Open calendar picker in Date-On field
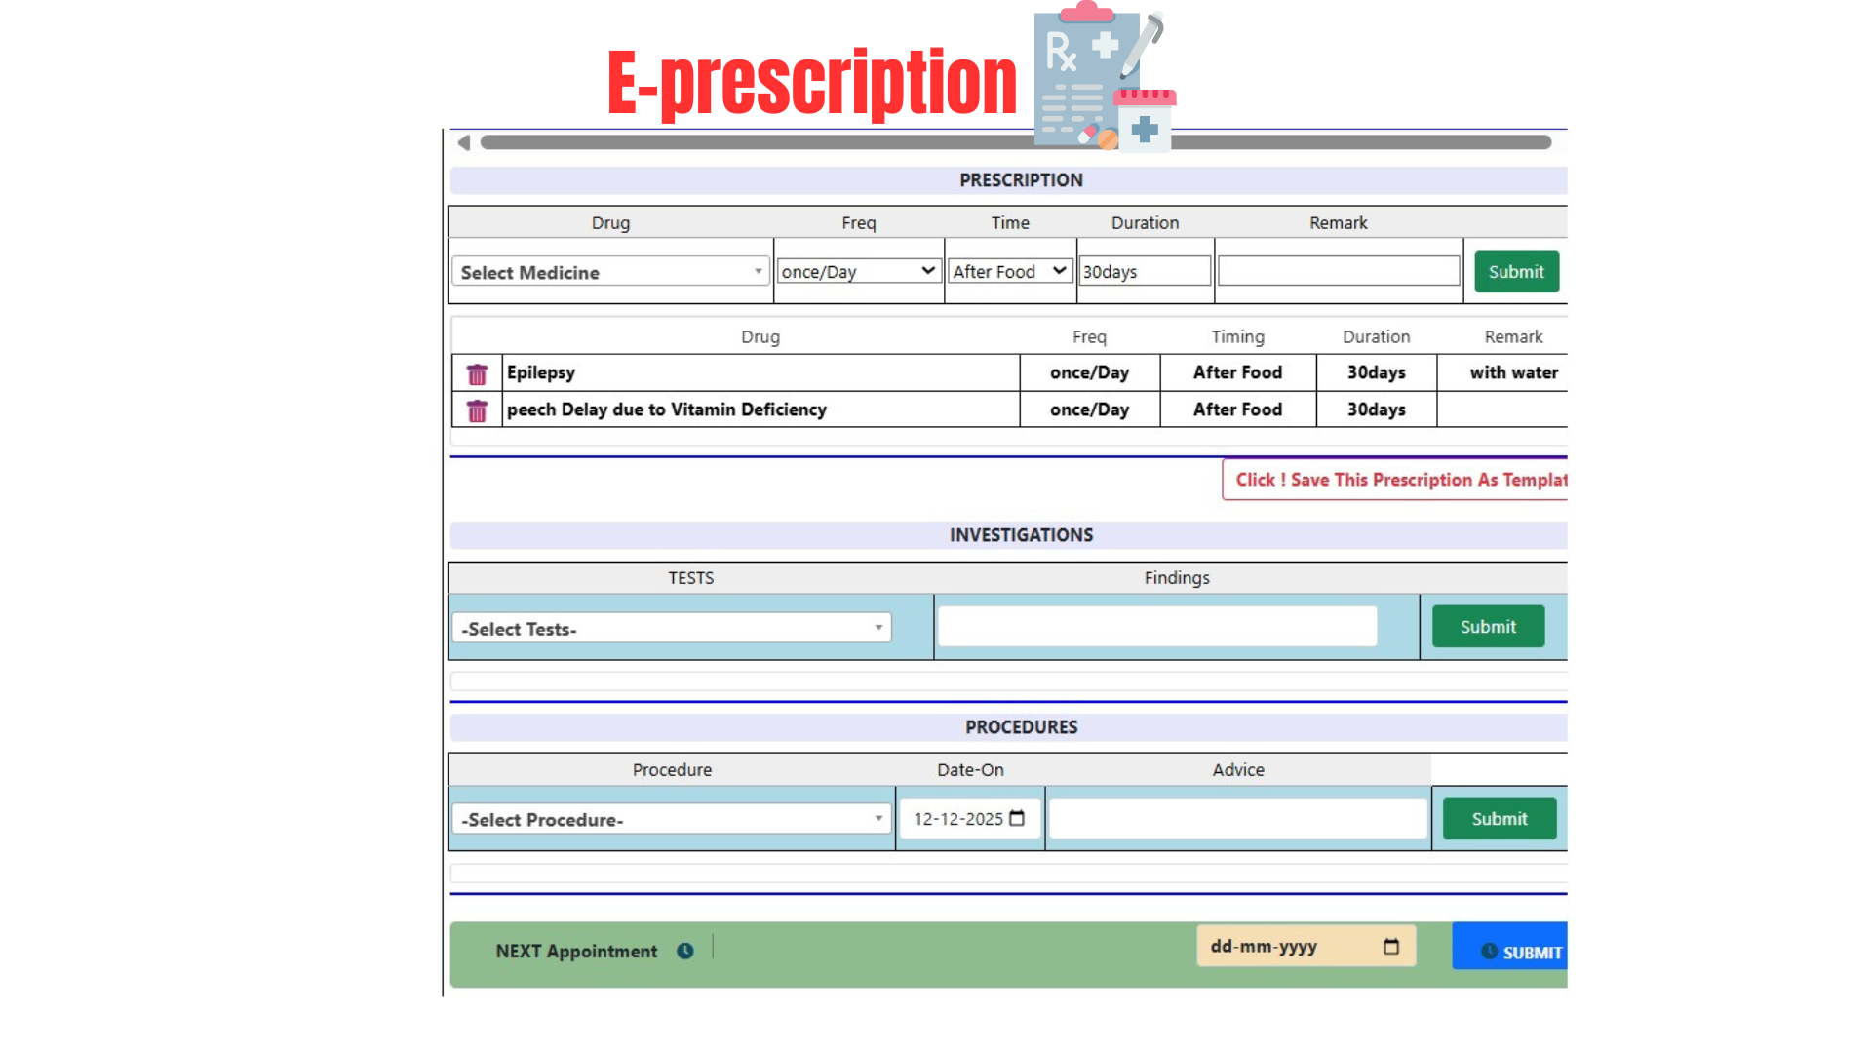 click(1017, 819)
